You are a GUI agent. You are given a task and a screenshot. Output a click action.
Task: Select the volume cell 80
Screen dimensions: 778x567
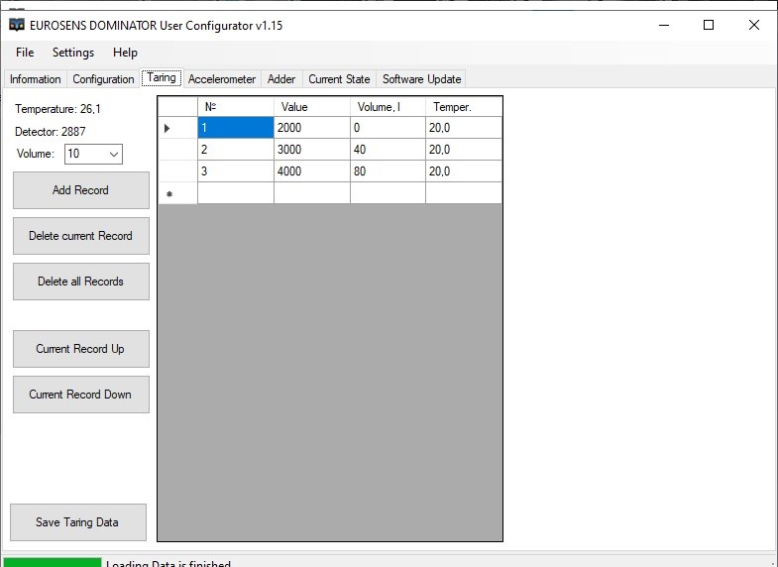coord(388,171)
